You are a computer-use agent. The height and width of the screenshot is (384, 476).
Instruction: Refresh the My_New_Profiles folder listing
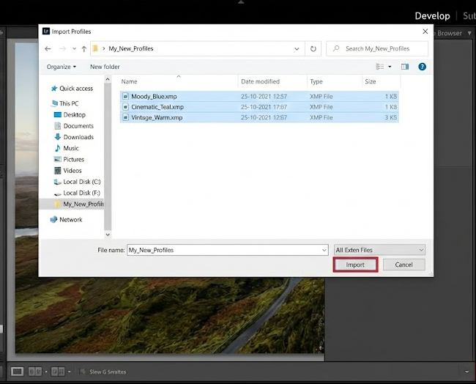[313, 49]
